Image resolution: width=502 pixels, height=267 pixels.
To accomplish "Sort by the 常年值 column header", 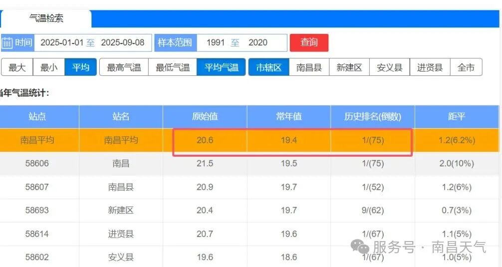I will 289,117.
